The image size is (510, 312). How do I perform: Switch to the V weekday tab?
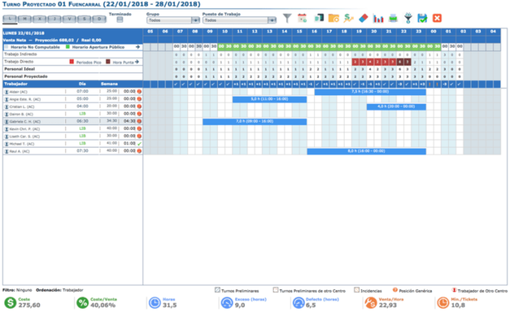[x=69, y=19]
